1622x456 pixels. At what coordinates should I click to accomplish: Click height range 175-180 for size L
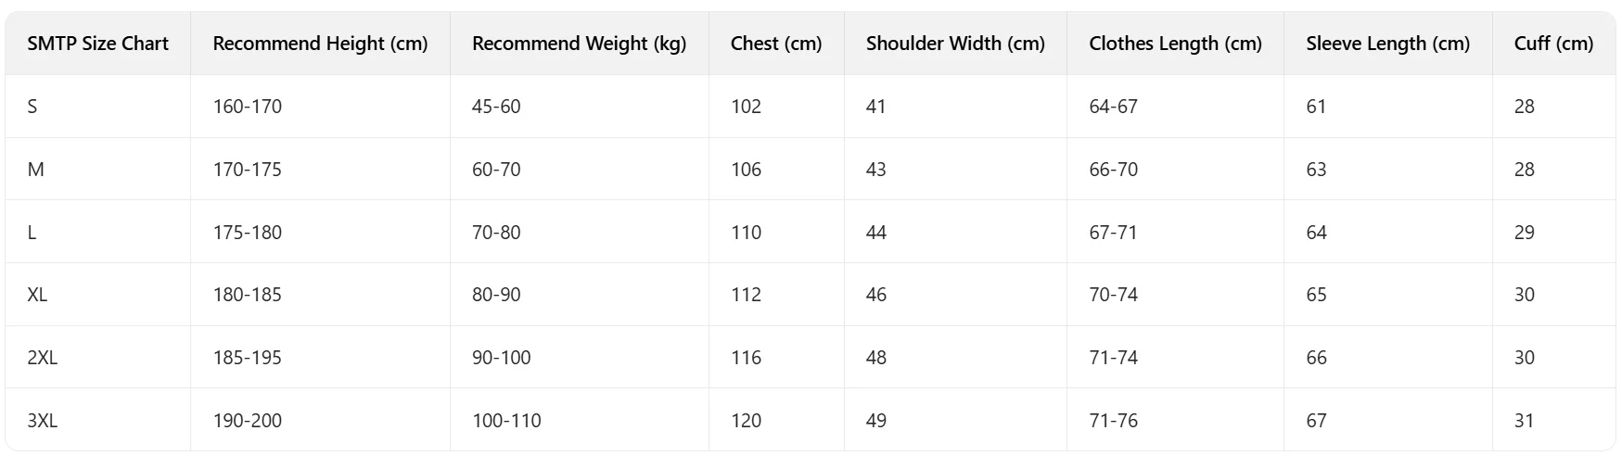247,233
